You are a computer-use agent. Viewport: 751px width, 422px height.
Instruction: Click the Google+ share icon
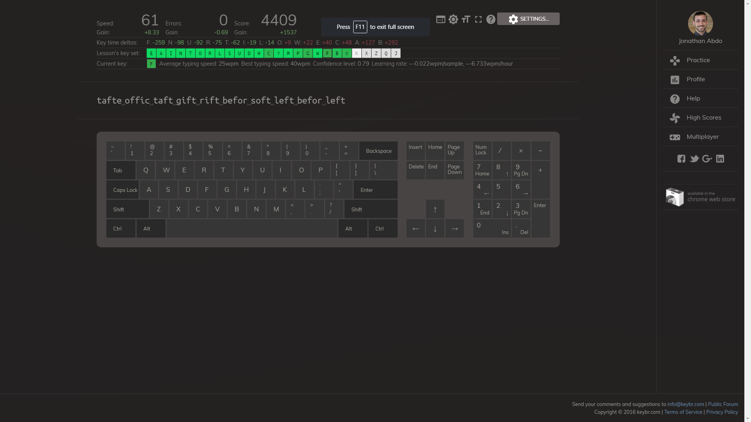[707, 159]
